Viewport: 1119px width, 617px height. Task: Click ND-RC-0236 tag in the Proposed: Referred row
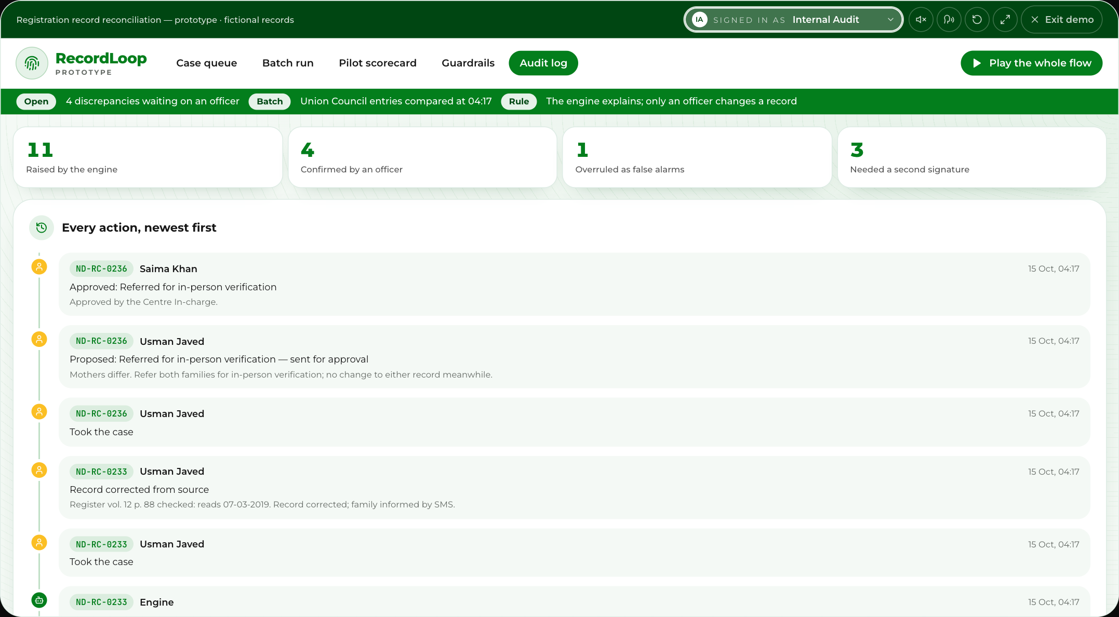(101, 341)
